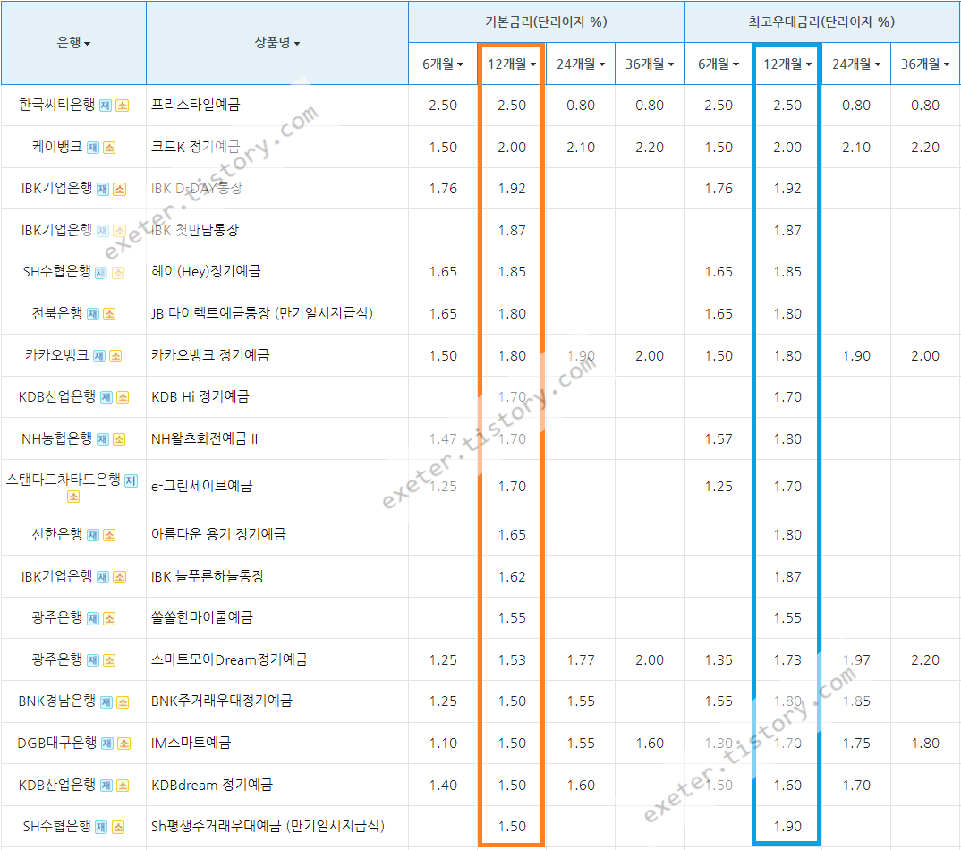Screen dimensions: 961x850
Task: Sort by 24개월 under 기본금리
Action: pyautogui.click(x=581, y=64)
